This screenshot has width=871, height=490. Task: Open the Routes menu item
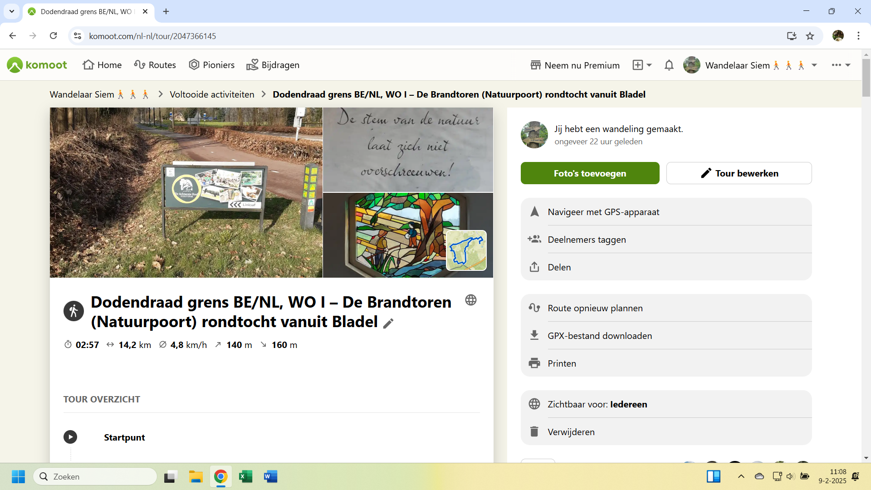pos(155,65)
